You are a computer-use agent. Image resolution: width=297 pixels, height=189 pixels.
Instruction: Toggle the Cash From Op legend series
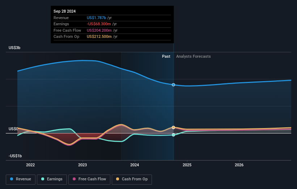[132, 179]
